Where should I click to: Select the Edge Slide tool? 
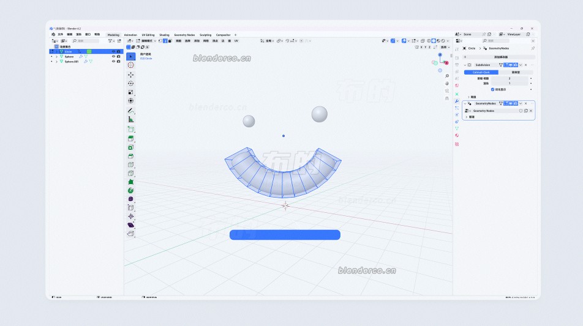tap(131, 207)
